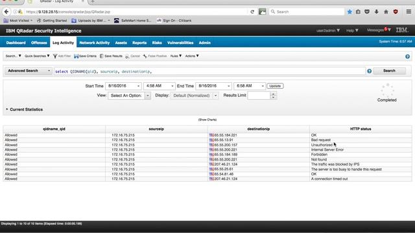415x233 pixels.
Task: Open the Actions dropdown menu
Action: (192, 56)
